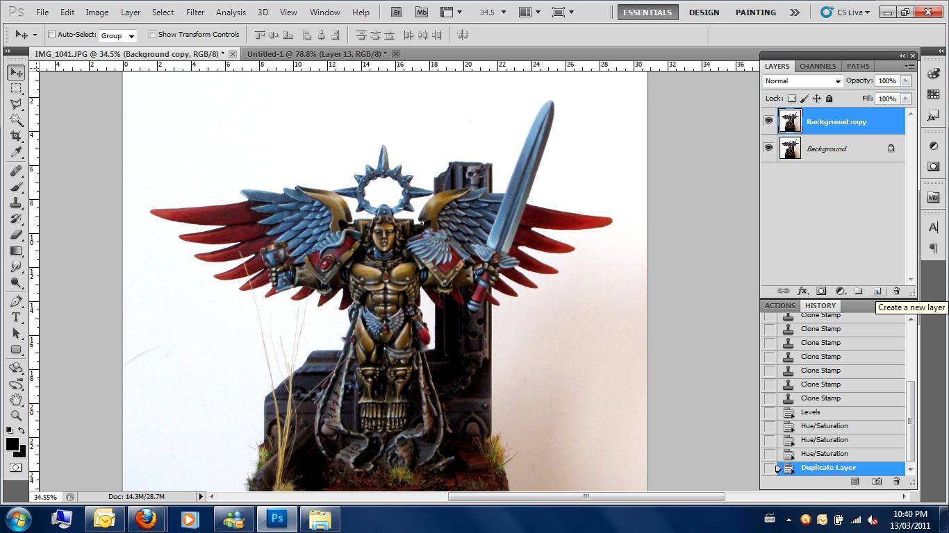Viewport: 949px width, 533px height.
Task: Open the Filter menu
Action: click(195, 12)
